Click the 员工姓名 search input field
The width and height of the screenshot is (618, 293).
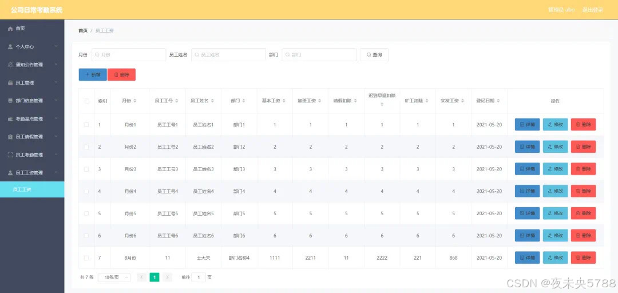[228, 55]
